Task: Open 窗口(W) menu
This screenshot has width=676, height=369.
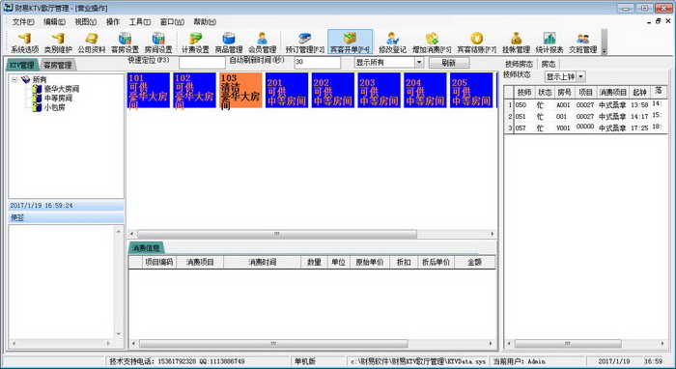Action: pos(172,22)
